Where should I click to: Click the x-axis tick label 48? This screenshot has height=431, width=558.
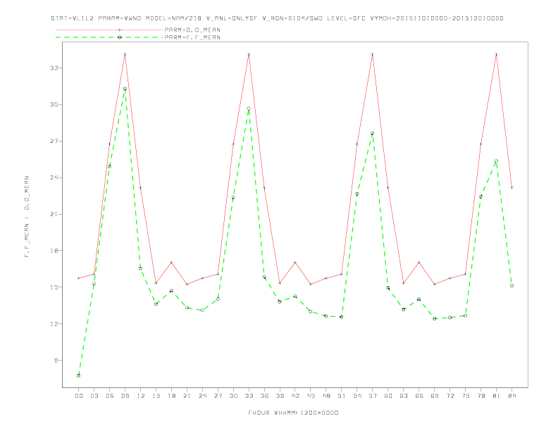tap(326, 396)
